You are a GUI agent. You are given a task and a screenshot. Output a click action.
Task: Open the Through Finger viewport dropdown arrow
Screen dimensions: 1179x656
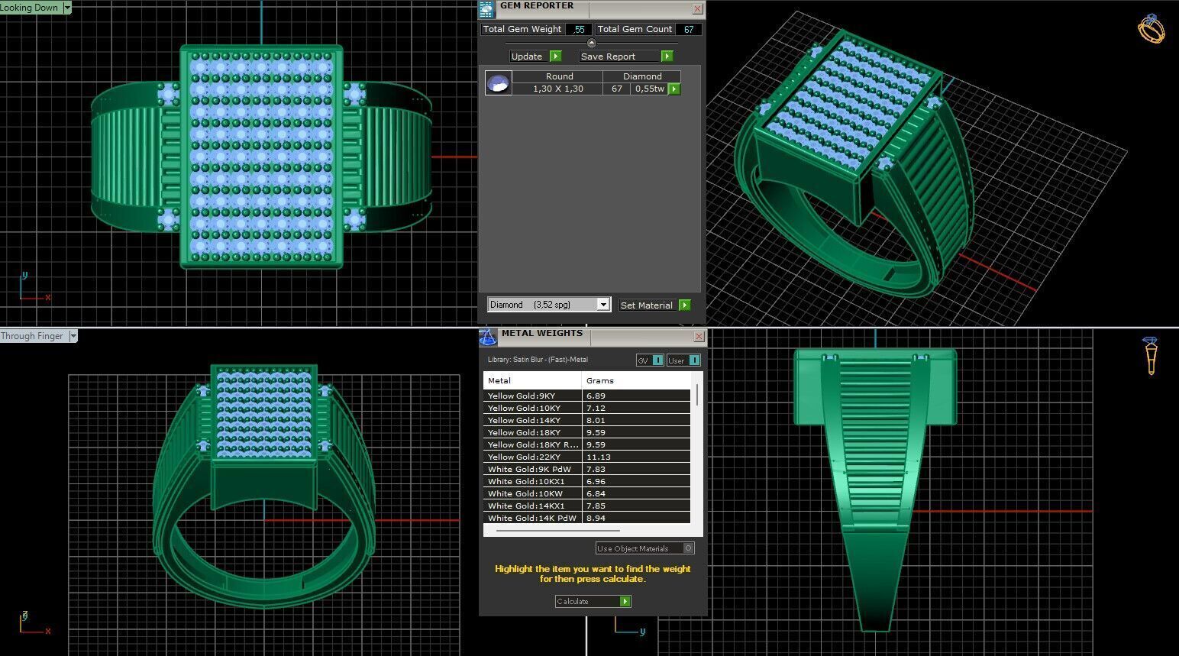[73, 336]
